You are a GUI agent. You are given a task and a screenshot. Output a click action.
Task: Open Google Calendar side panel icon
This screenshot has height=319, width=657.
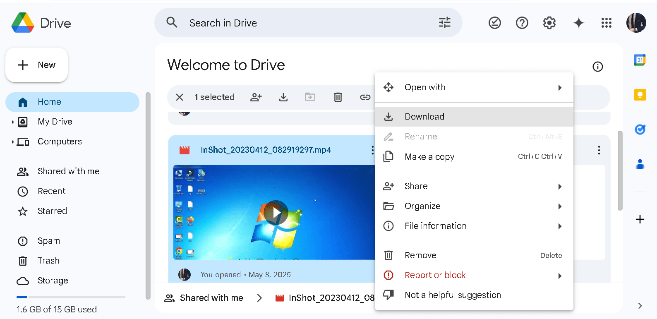pyautogui.click(x=640, y=60)
